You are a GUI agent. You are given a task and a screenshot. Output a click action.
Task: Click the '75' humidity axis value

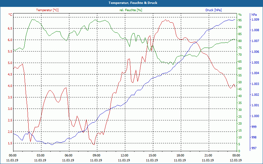click(x=240, y=48)
